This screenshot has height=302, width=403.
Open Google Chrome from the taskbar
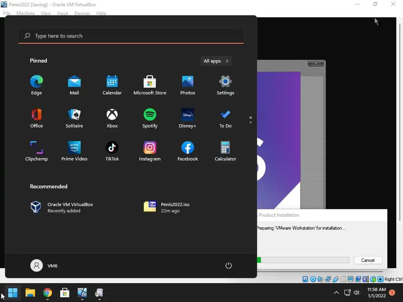coord(48,293)
